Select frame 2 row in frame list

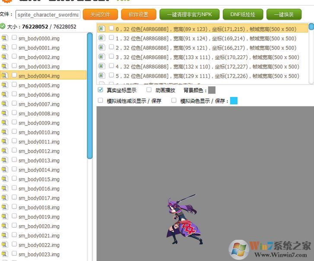(x=203, y=48)
